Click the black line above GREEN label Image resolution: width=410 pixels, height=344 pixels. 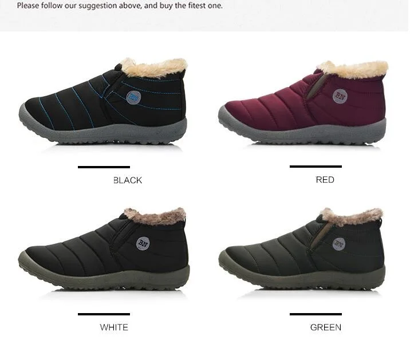point(316,314)
